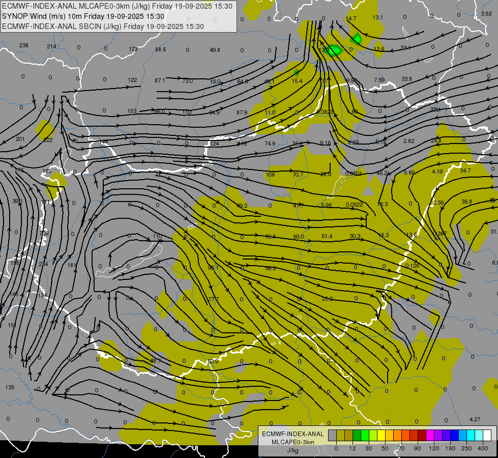Screen dimensions: 498x458
Task: Click the map value 14.7
Action: coord(351,18)
